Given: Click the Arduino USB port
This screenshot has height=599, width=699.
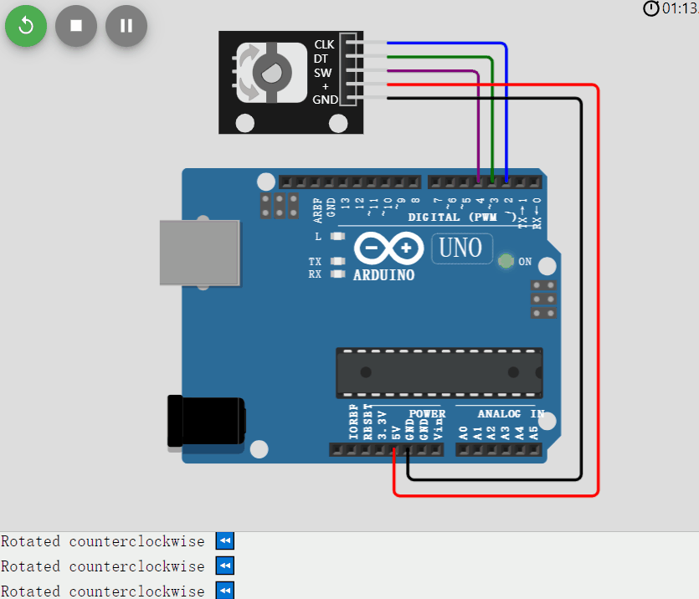Looking at the screenshot, I should (200, 253).
